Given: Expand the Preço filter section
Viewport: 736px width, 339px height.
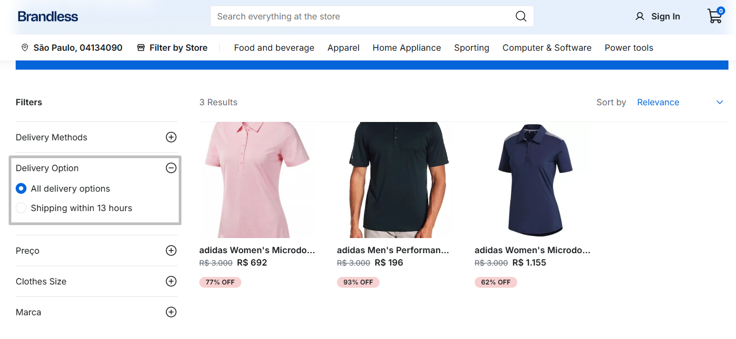Looking at the screenshot, I should (x=171, y=250).
